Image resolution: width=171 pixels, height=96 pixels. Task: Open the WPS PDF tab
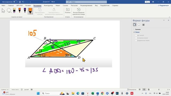click(20, 5)
